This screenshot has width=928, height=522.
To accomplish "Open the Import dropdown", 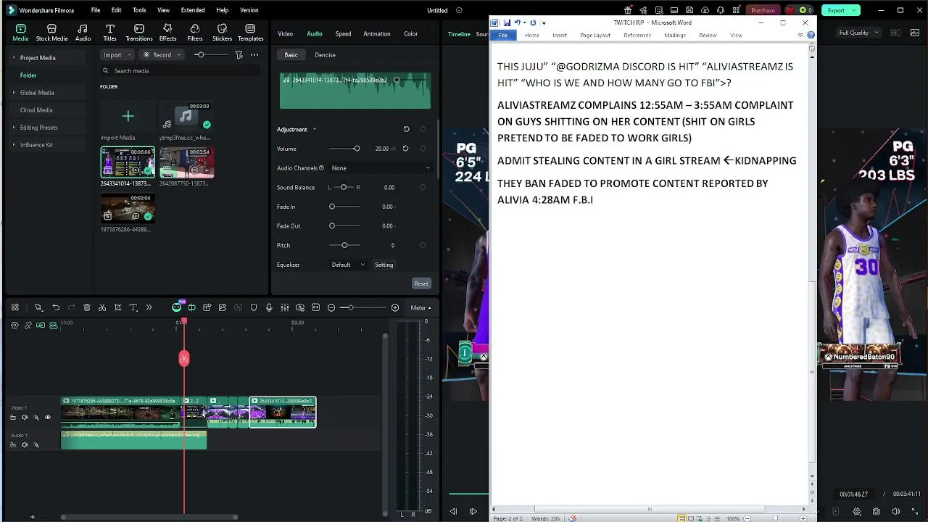I will point(117,55).
